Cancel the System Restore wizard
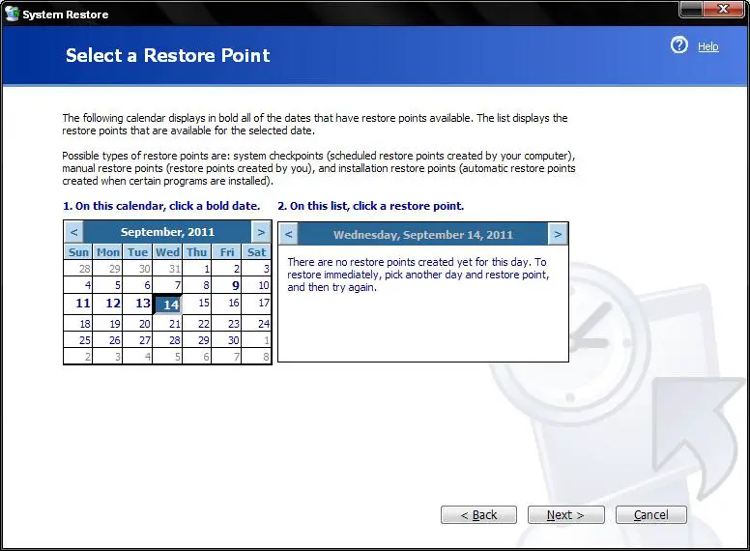 [x=651, y=514]
